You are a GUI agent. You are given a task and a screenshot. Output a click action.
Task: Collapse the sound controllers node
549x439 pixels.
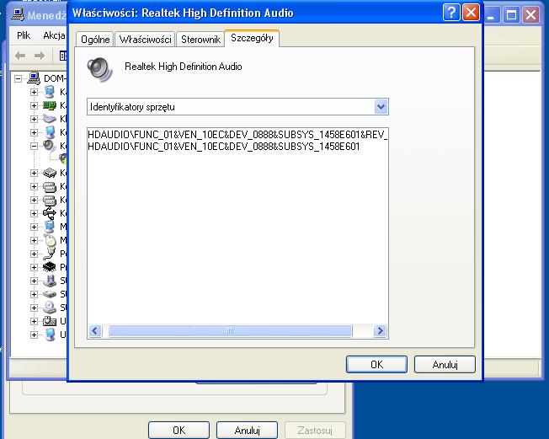point(34,146)
